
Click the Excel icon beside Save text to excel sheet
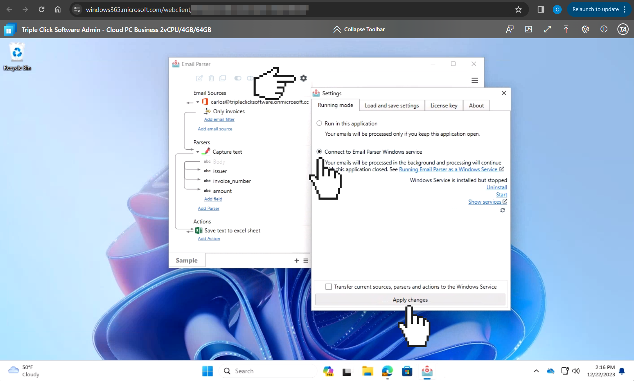click(x=199, y=230)
